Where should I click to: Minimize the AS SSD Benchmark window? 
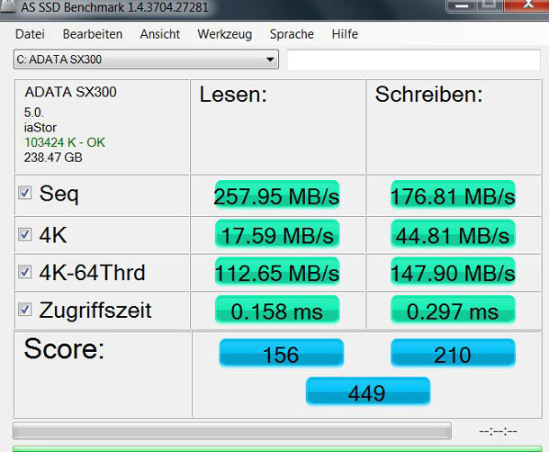pyautogui.click(x=462, y=5)
